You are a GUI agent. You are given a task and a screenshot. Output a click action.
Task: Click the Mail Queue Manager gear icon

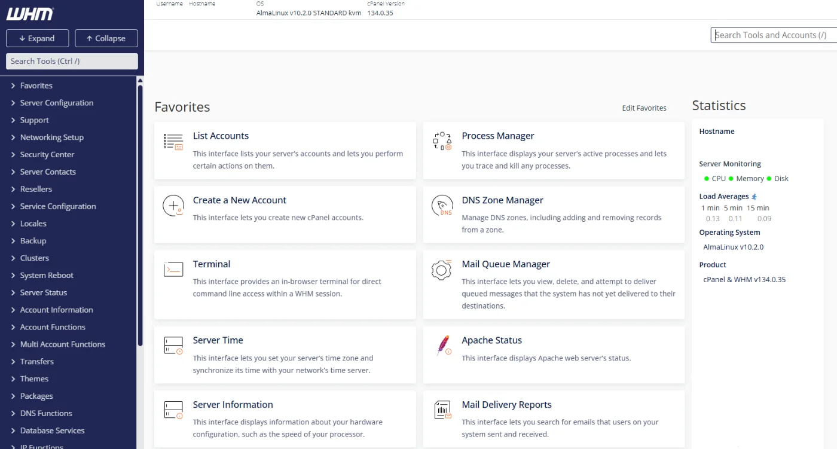point(441,270)
